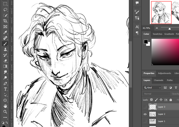Prevent auto-nesting into artboards lock

tap(166, 100)
